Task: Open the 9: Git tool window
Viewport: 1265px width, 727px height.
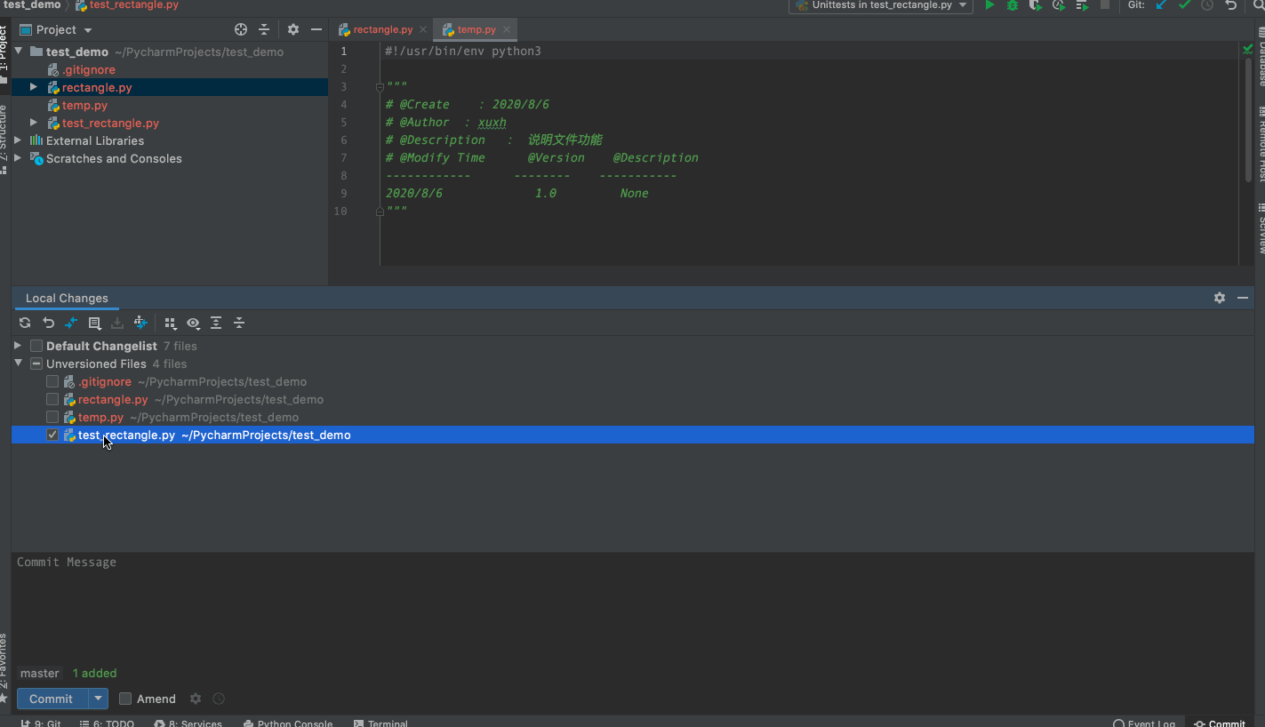Action: pyautogui.click(x=41, y=723)
